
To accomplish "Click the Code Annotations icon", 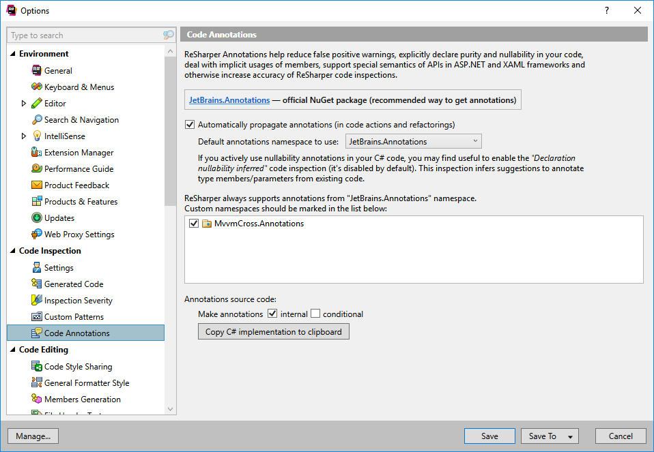I will (x=37, y=333).
